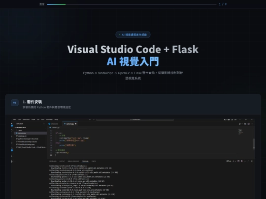Image resolution: width=266 pixels, height=199 pixels.
Task: Click the AI 視覺課程實作紀錄 badge
Action: (x=133, y=34)
